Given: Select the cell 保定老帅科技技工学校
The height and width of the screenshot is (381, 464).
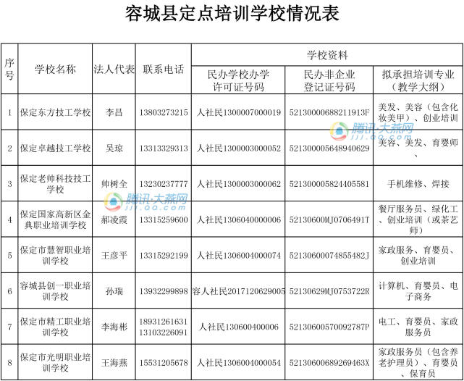Looking at the screenshot, I should coord(55,184).
